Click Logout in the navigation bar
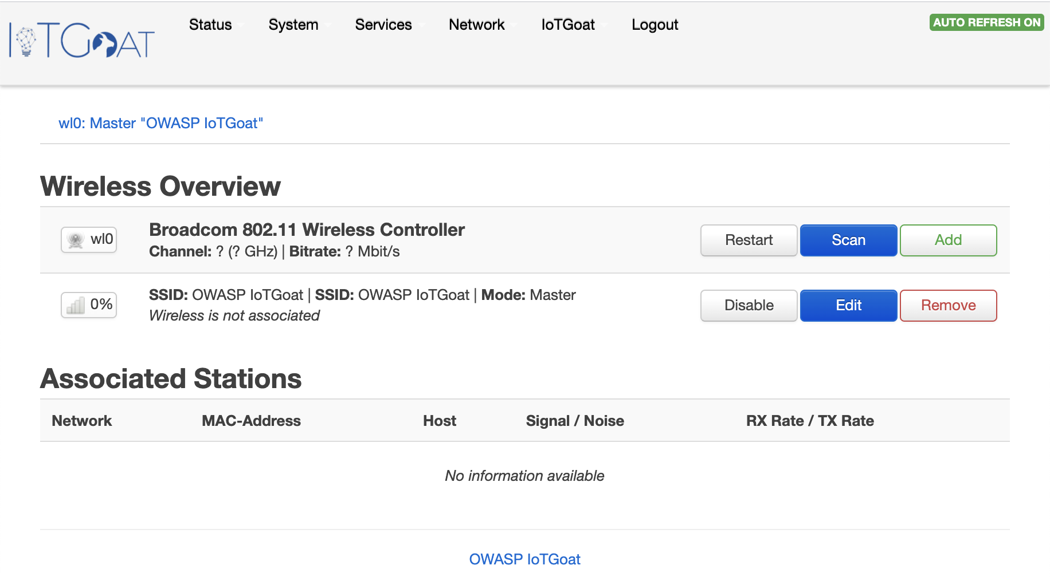1050x577 pixels. tap(655, 25)
